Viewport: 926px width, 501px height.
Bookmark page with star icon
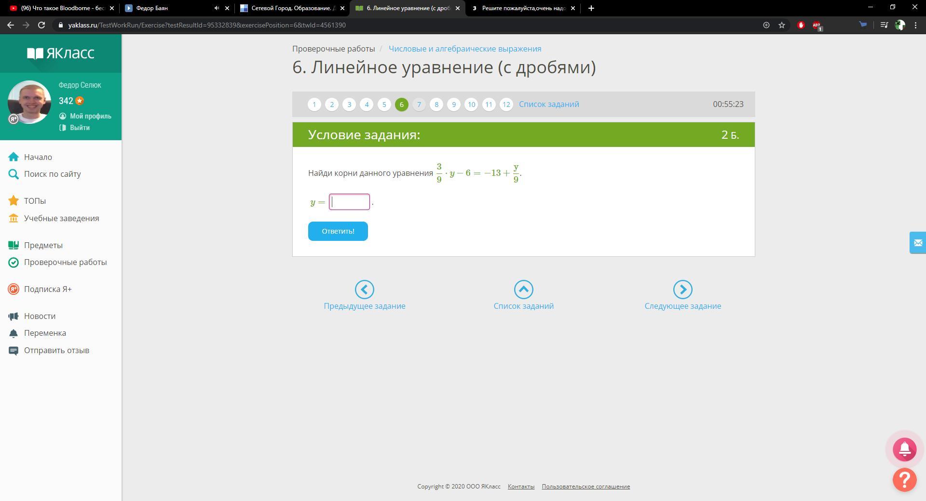pyautogui.click(x=782, y=25)
